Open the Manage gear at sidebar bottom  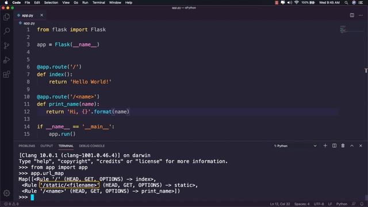pyautogui.click(x=6, y=193)
